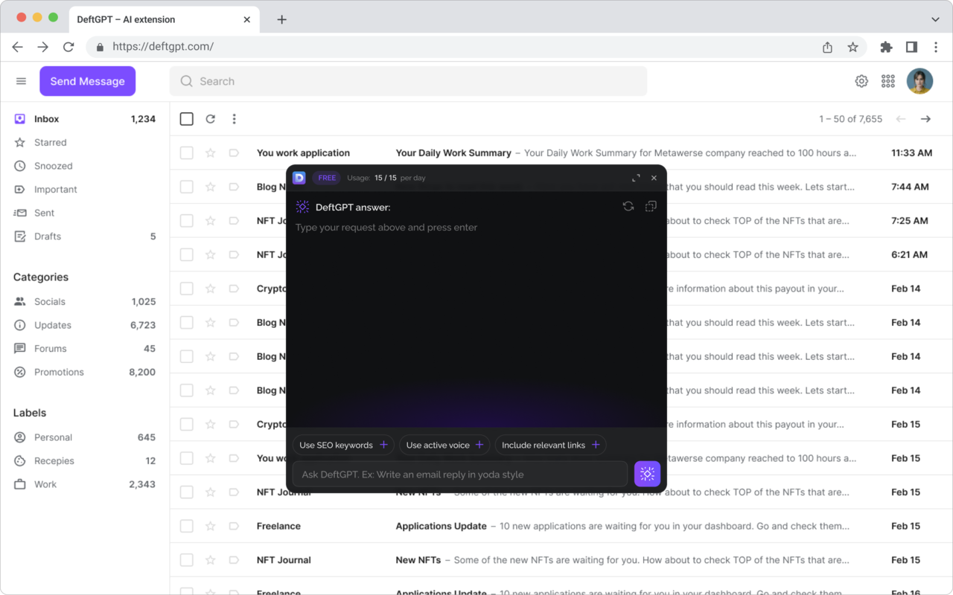Open the Important folder
Viewport: 953px width, 595px height.
(85, 190)
